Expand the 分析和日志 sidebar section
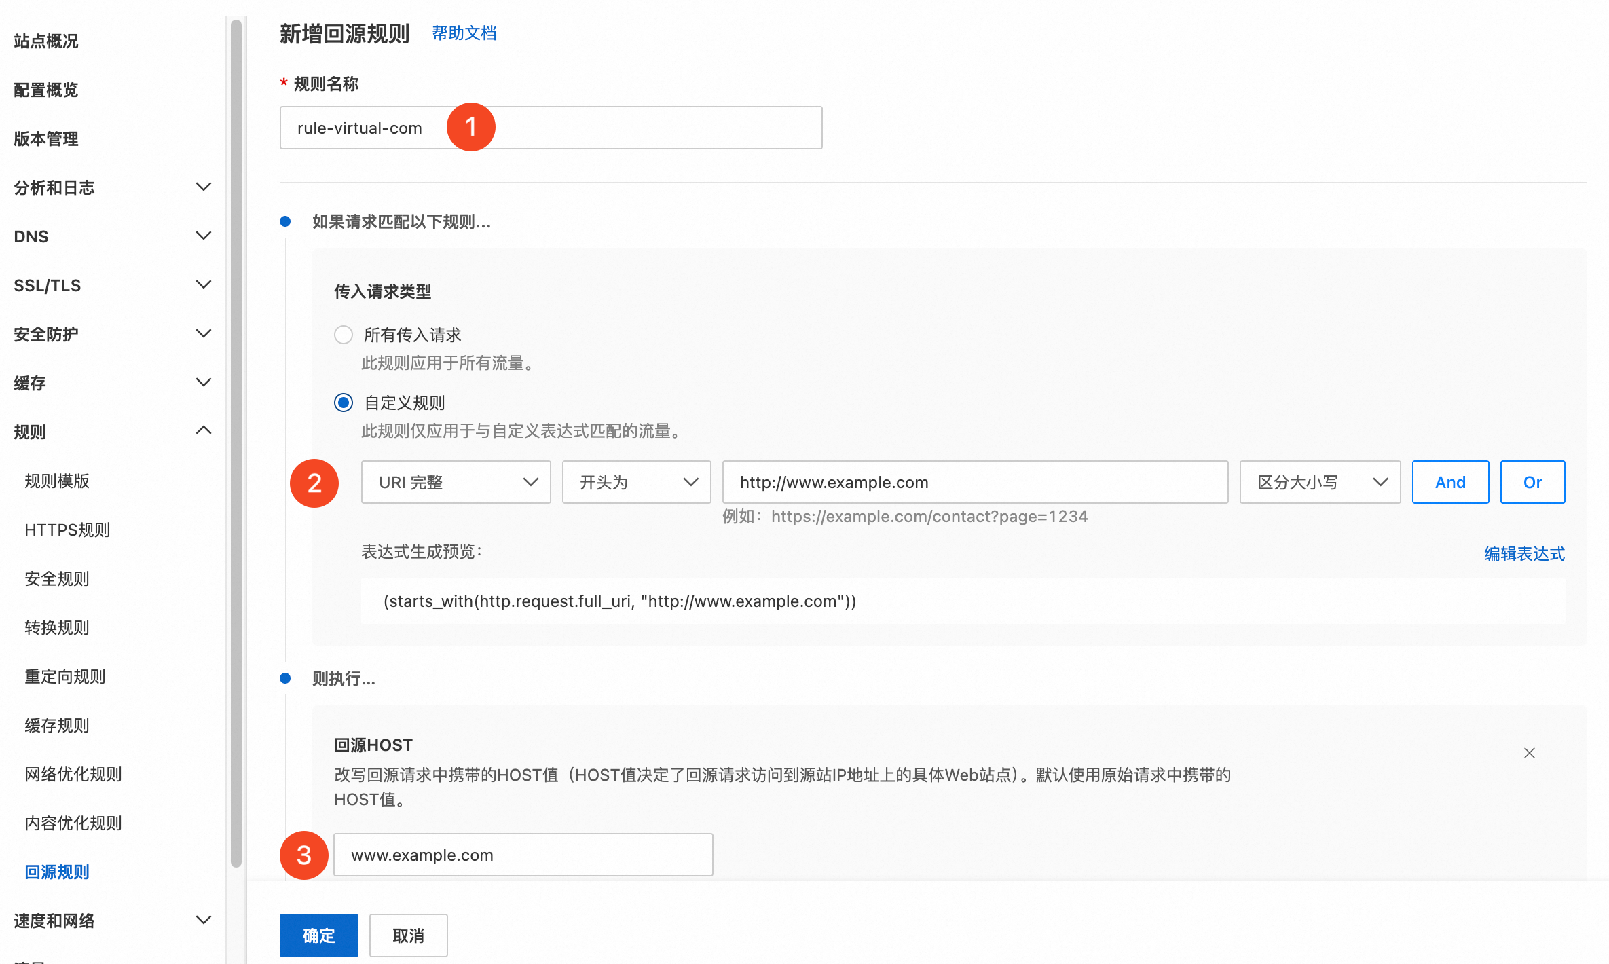This screenshot has width=1609, height=964. click(x=203, y=187)
